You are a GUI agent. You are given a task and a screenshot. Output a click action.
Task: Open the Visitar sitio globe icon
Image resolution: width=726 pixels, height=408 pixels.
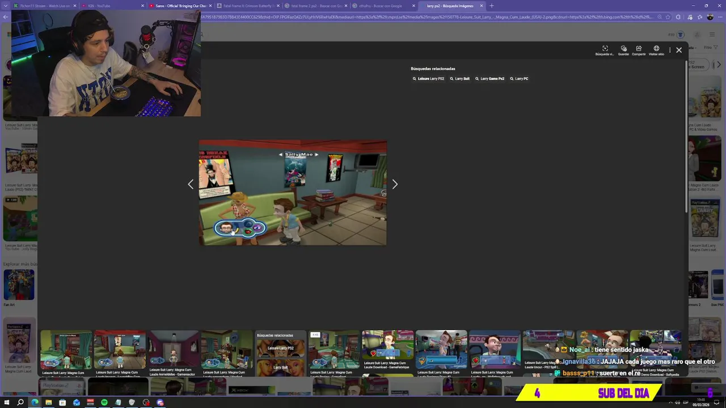656,50
